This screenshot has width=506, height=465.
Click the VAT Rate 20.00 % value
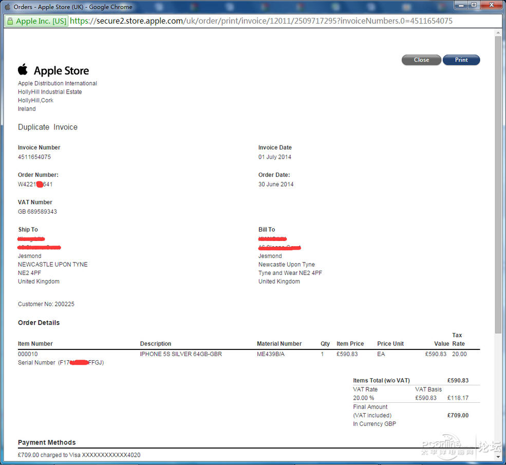[x=363, y=398]
